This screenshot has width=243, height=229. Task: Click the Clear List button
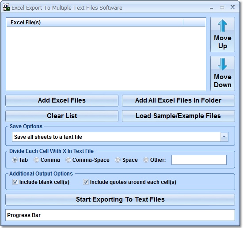62,116
